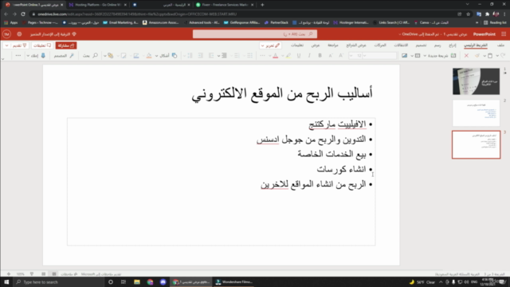Click the numbered list icon

pos(237,56)
